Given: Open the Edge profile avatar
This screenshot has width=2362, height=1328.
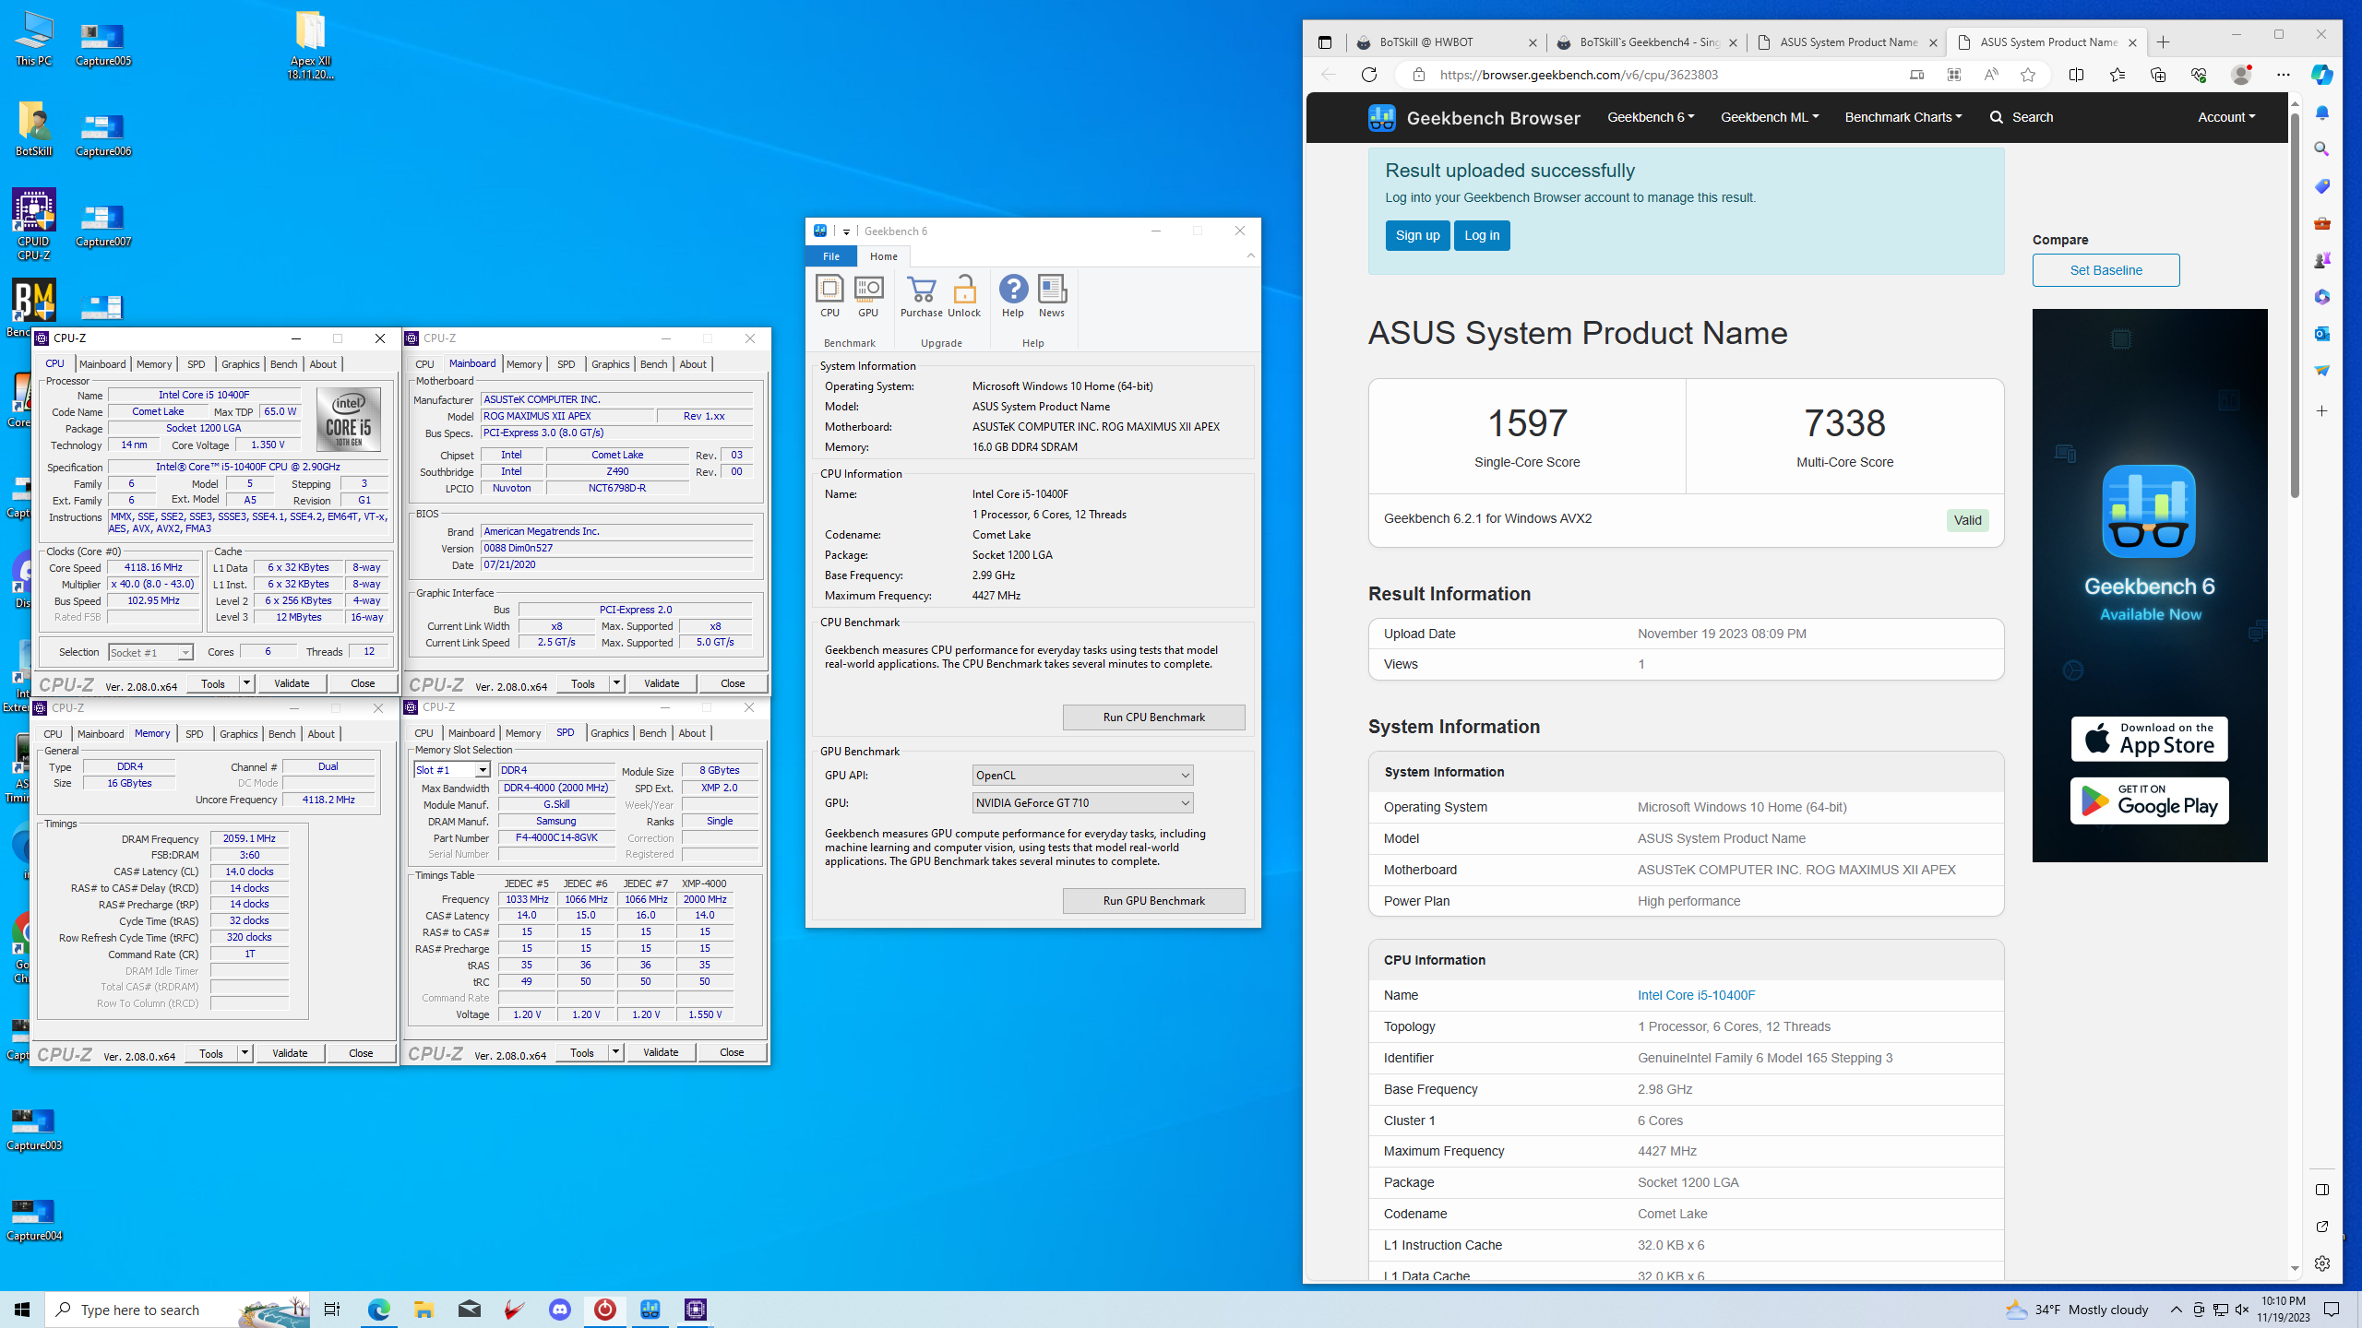Looking at the screenshot, I should tap(2240, 75).
